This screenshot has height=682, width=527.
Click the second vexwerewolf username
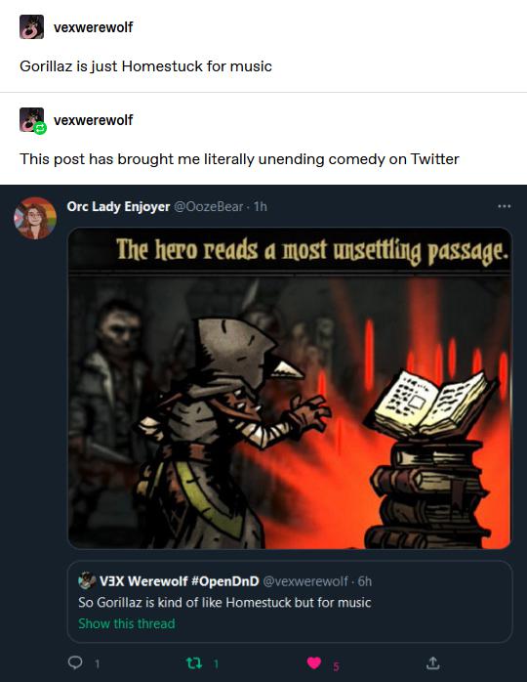pyautogui.click(x=93, y=120)
